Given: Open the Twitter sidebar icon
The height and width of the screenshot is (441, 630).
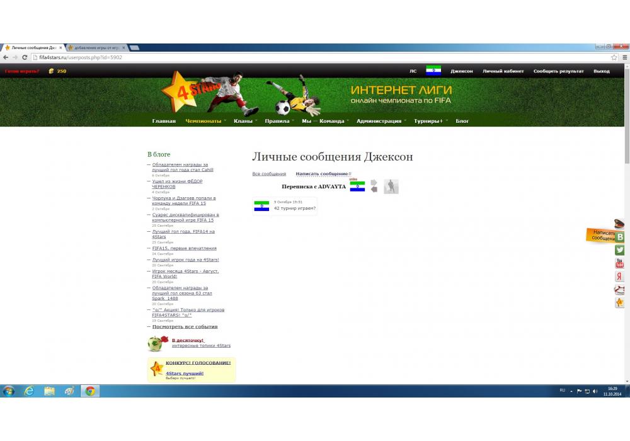Looking at the screenshot, I should 620,250.
